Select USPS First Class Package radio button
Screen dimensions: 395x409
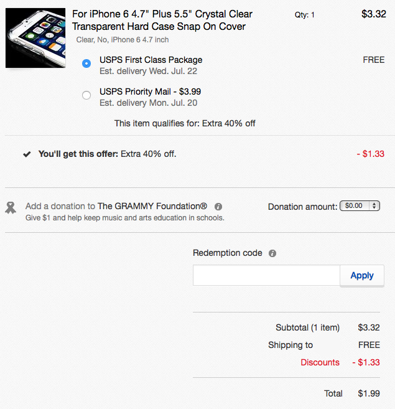(x=86, y=63)
